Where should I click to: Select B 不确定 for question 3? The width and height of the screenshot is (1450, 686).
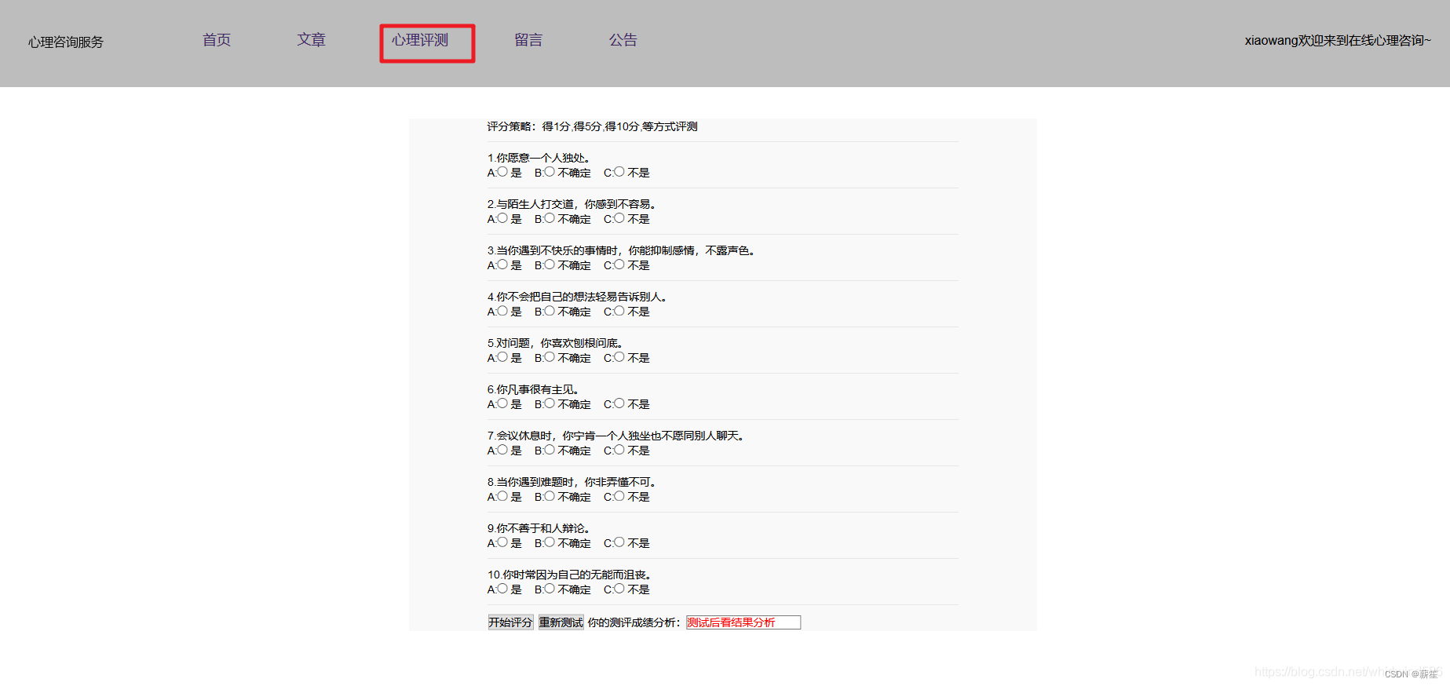[x=550, y=265]
